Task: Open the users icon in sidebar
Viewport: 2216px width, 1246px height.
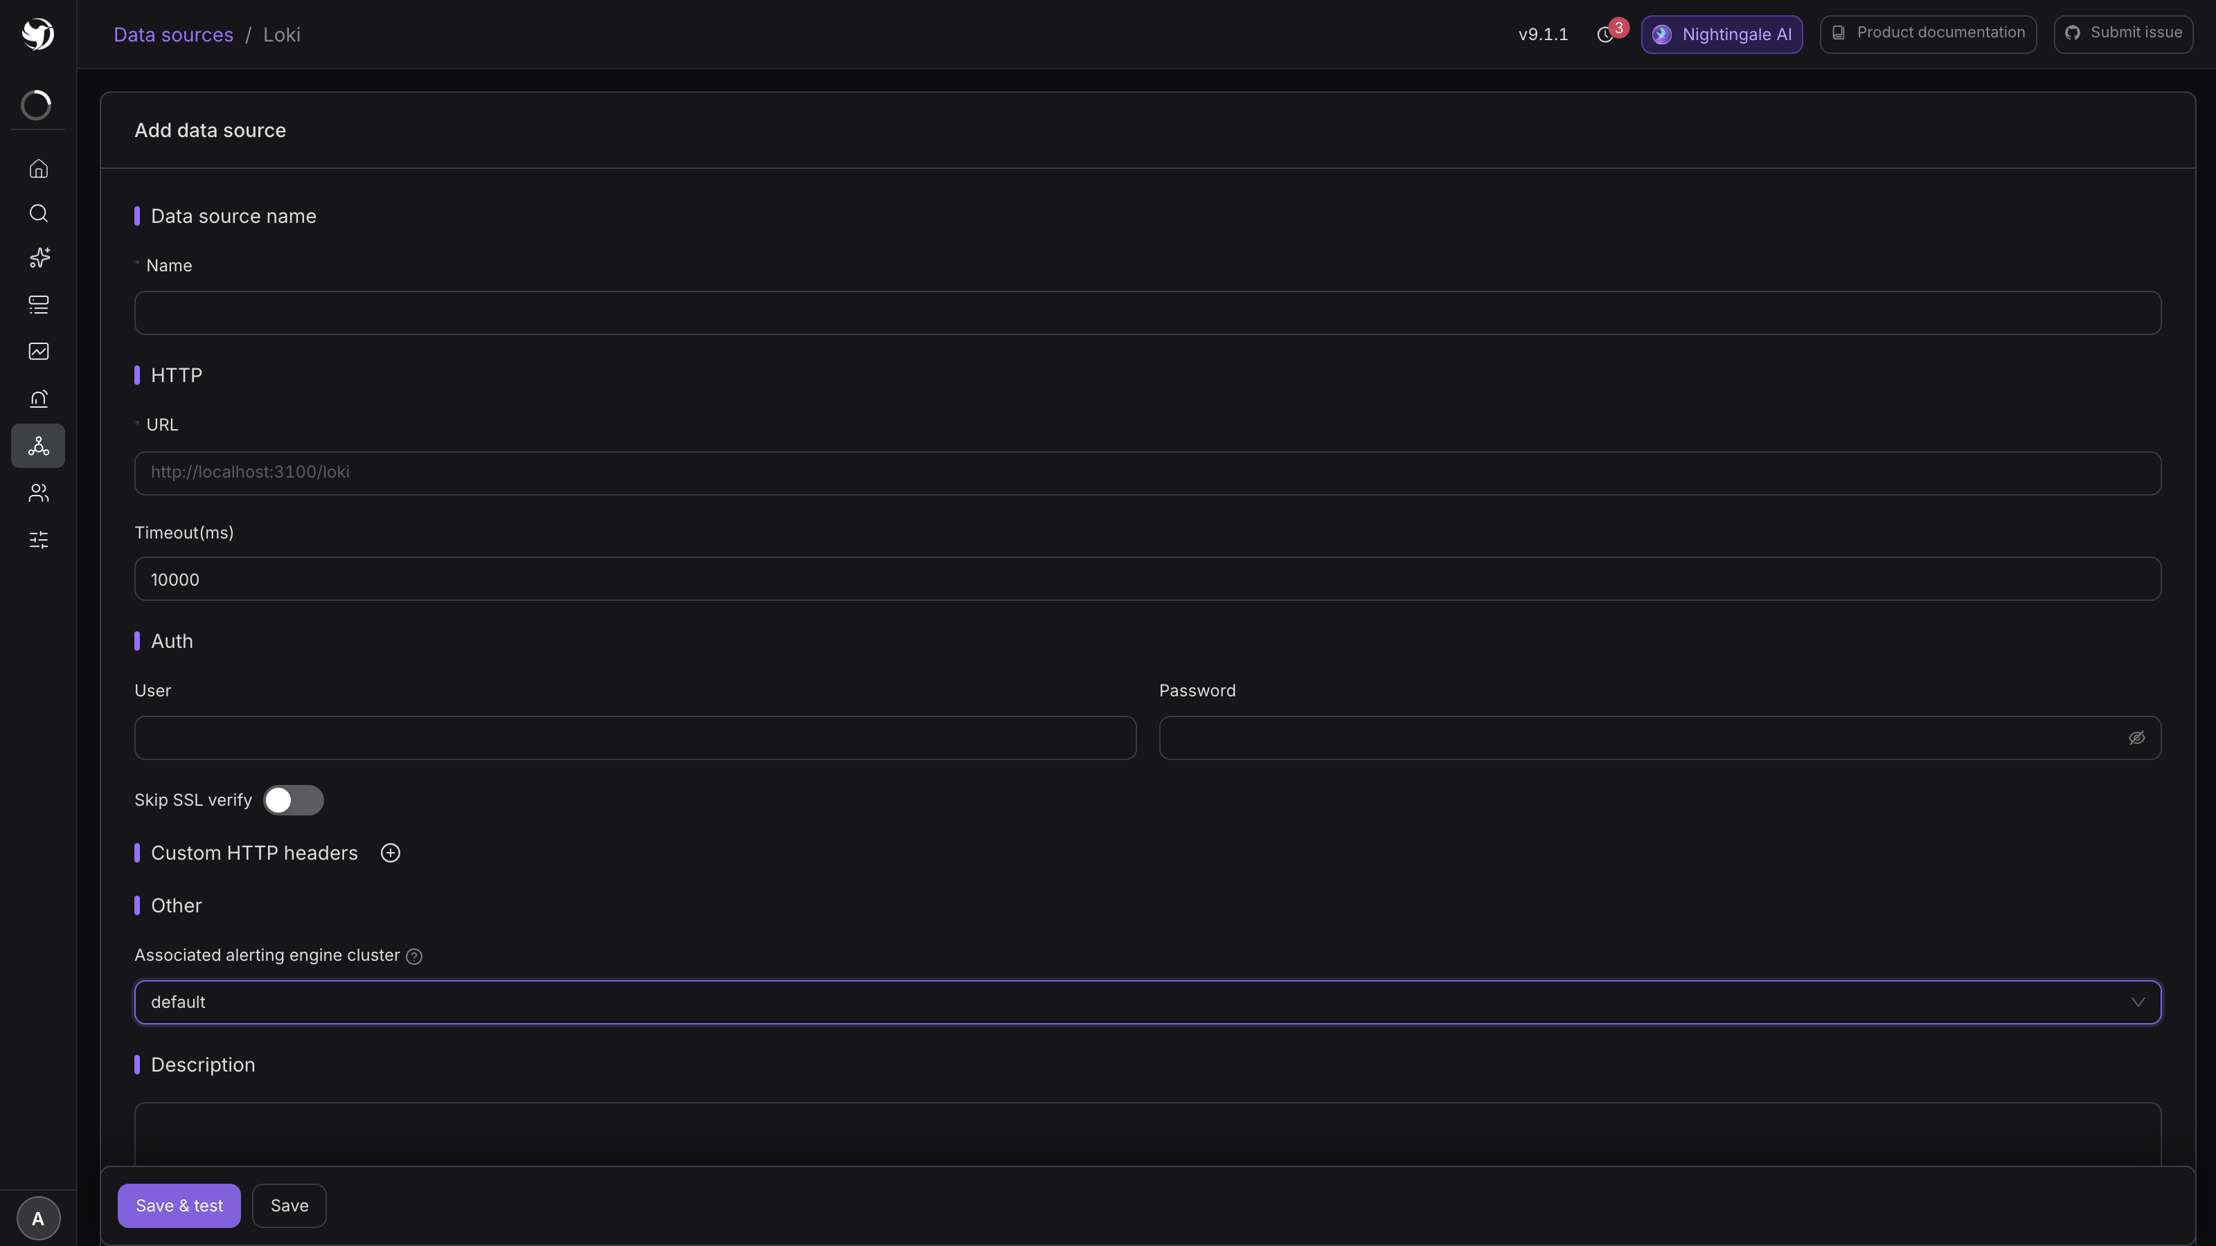Action: pos(39,493)
